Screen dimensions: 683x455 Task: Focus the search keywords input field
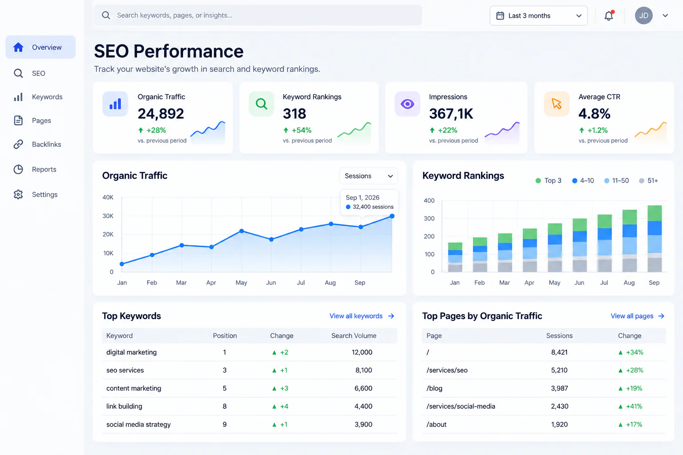(x=258, y=15)
